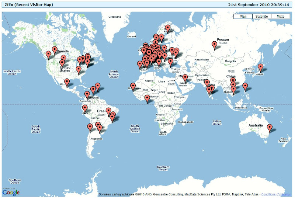Viewport: 295px width, 198px height.
Task: Click the Southern Ocean label near Antarctica
Action: point(163,168)
